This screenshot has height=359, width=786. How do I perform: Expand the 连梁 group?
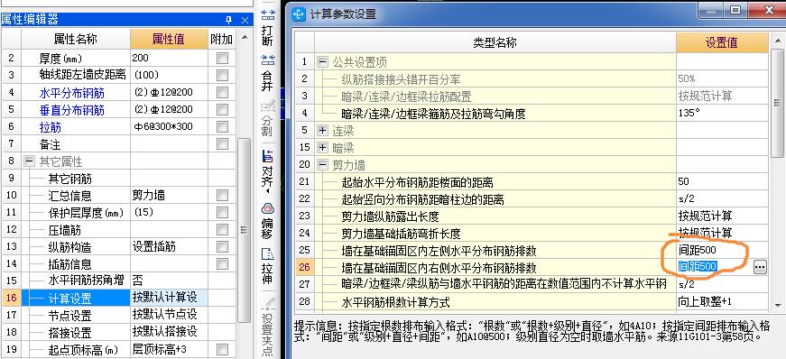[322, 131]
